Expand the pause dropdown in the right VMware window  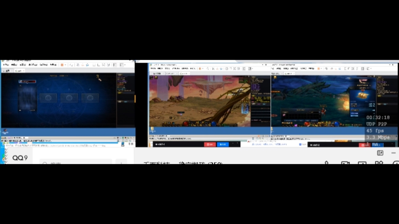[x=321, y=68]
